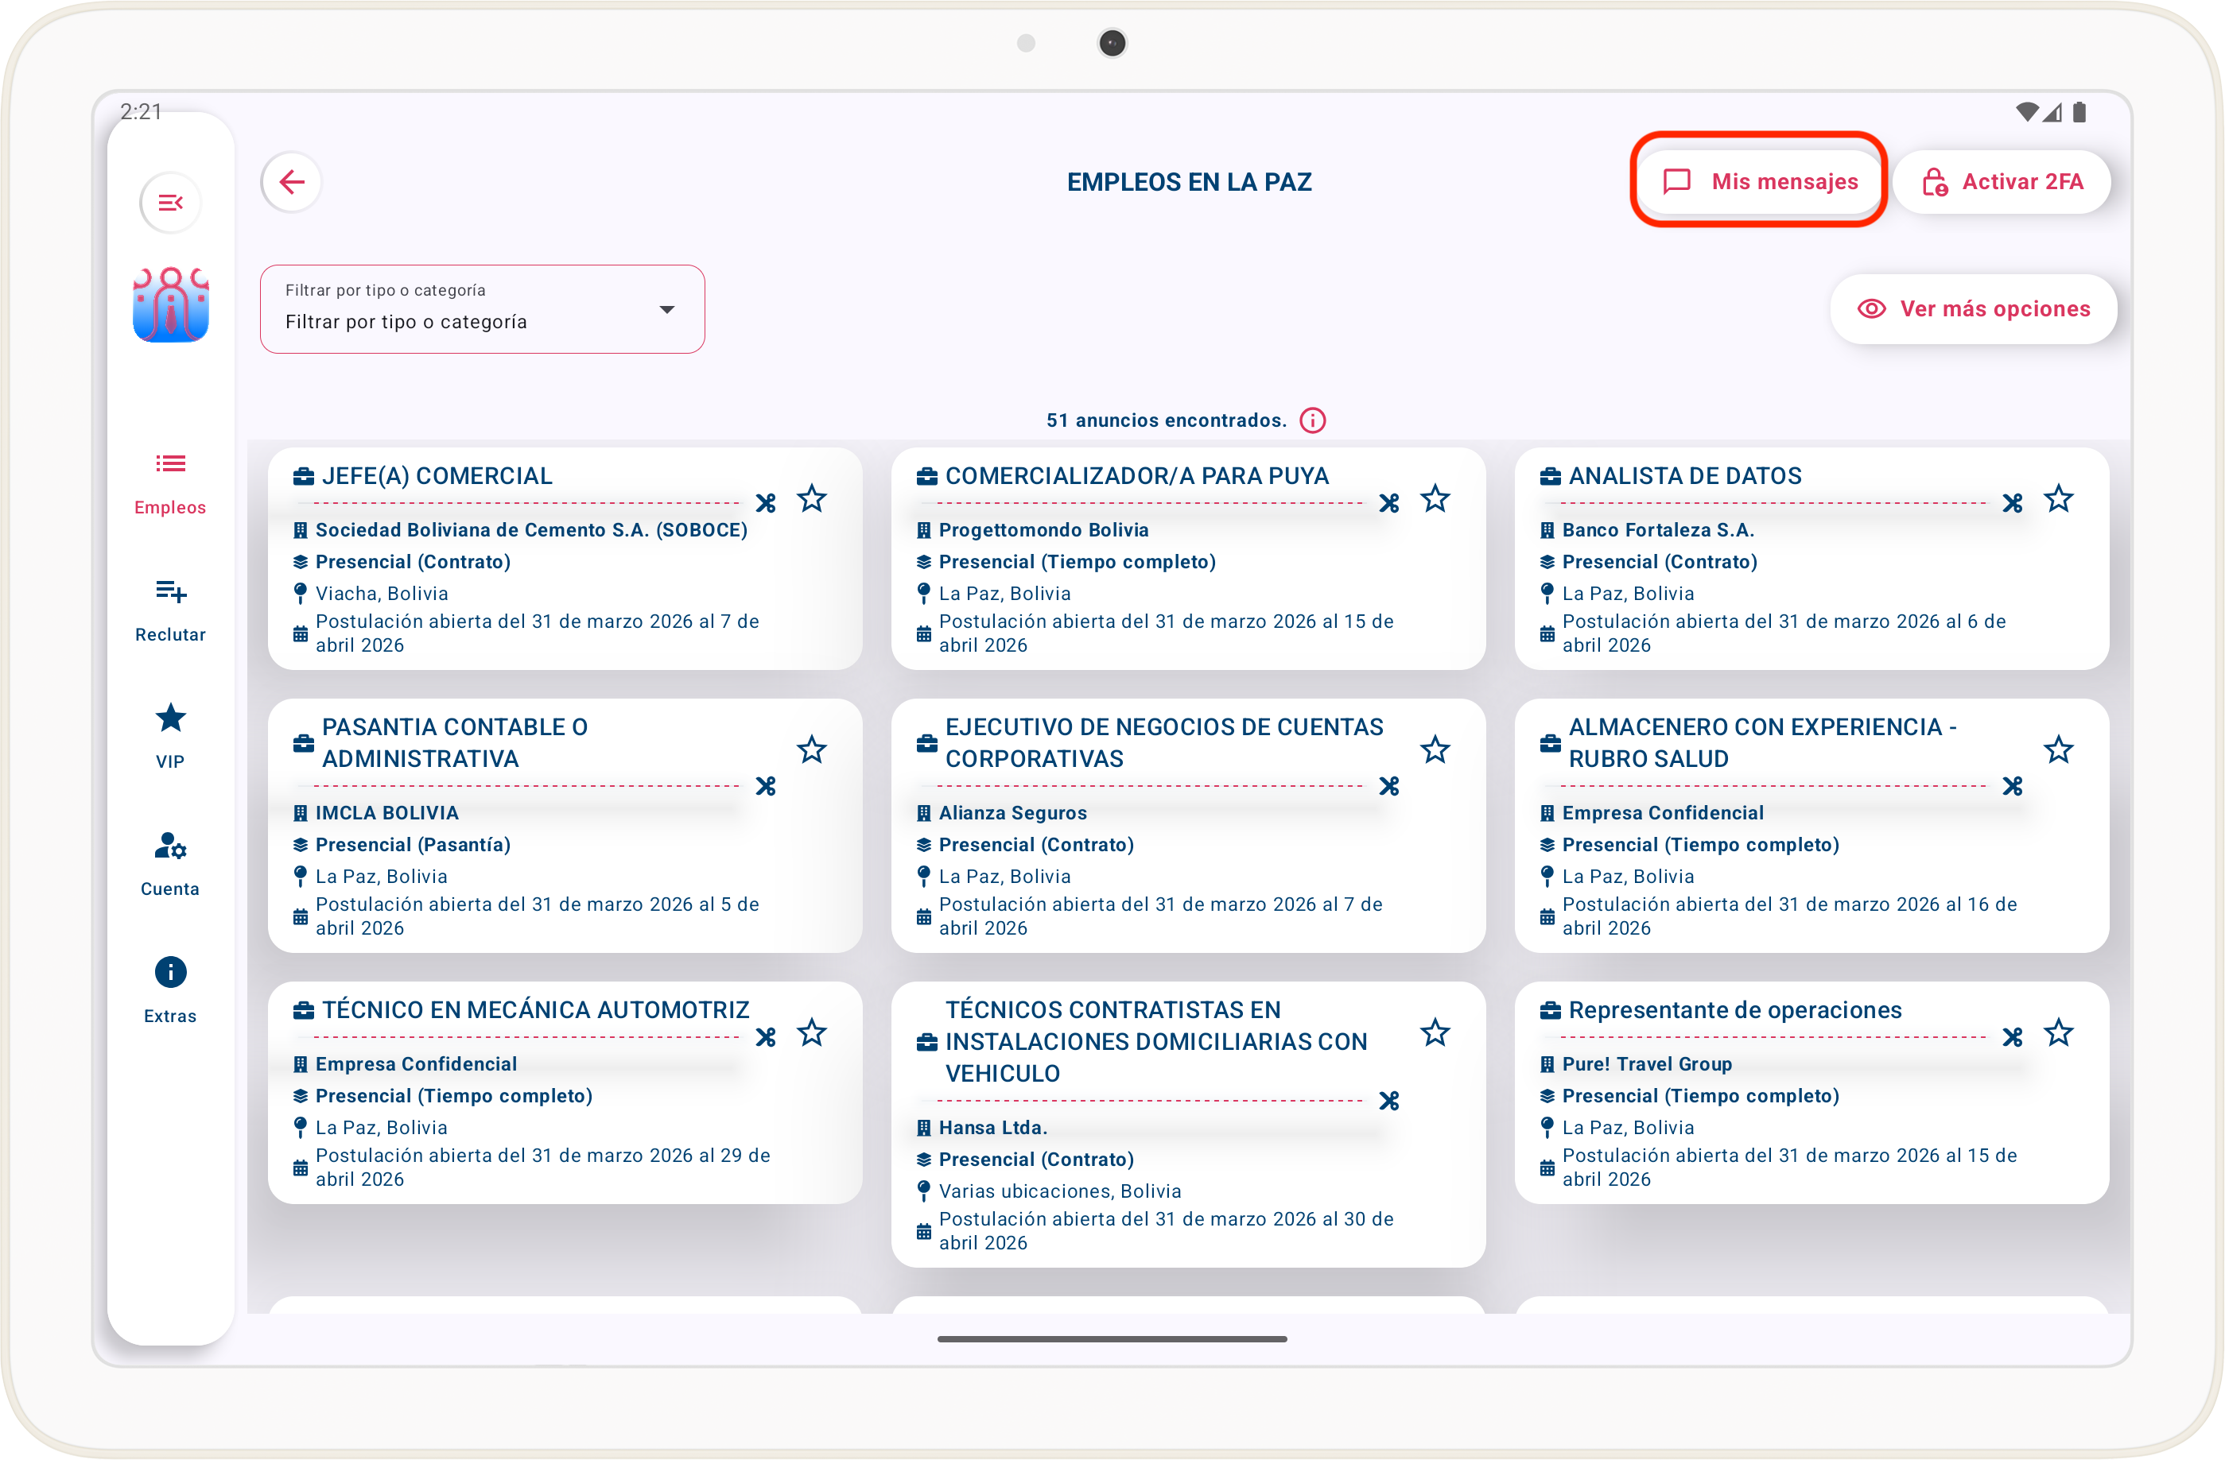Screen dimensions: 2225x1460
Task: Open the Cuenta account settings
Action: (170, 862)
